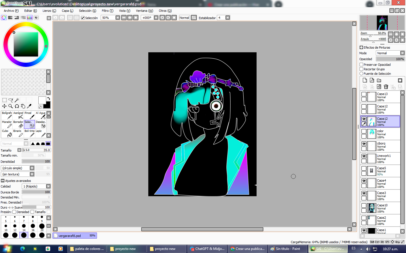This screenshot has width=406, height=253.
Task: Choose the Marador marker tool
Action: tap(7, 124)
